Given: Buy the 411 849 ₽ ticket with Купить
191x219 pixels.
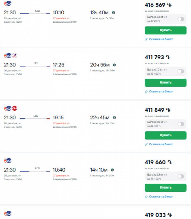Looking at the screenshot, I should tap(166, 135).
